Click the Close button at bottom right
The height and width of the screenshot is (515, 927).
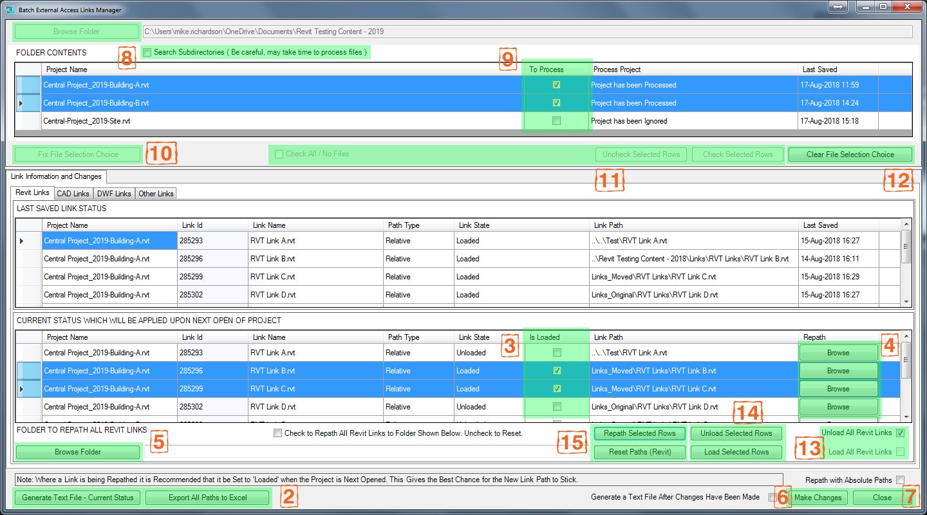click(x=882, y=498)
